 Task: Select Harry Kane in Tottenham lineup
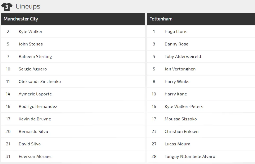(176, 94)
